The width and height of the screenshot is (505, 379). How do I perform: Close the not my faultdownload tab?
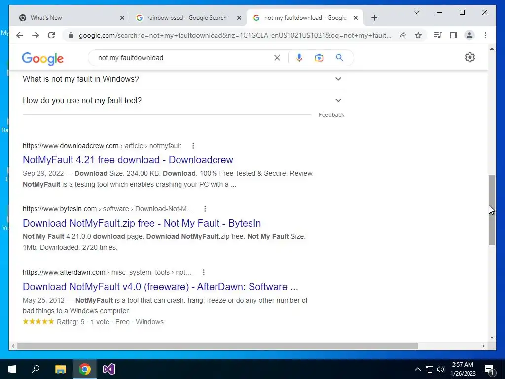[356, 18]
